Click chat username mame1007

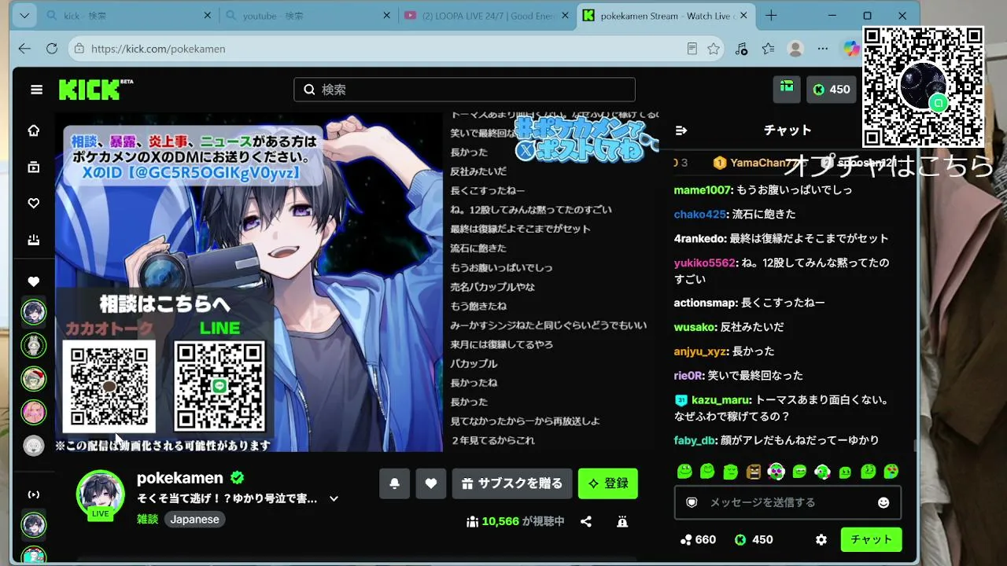point(702,190)
